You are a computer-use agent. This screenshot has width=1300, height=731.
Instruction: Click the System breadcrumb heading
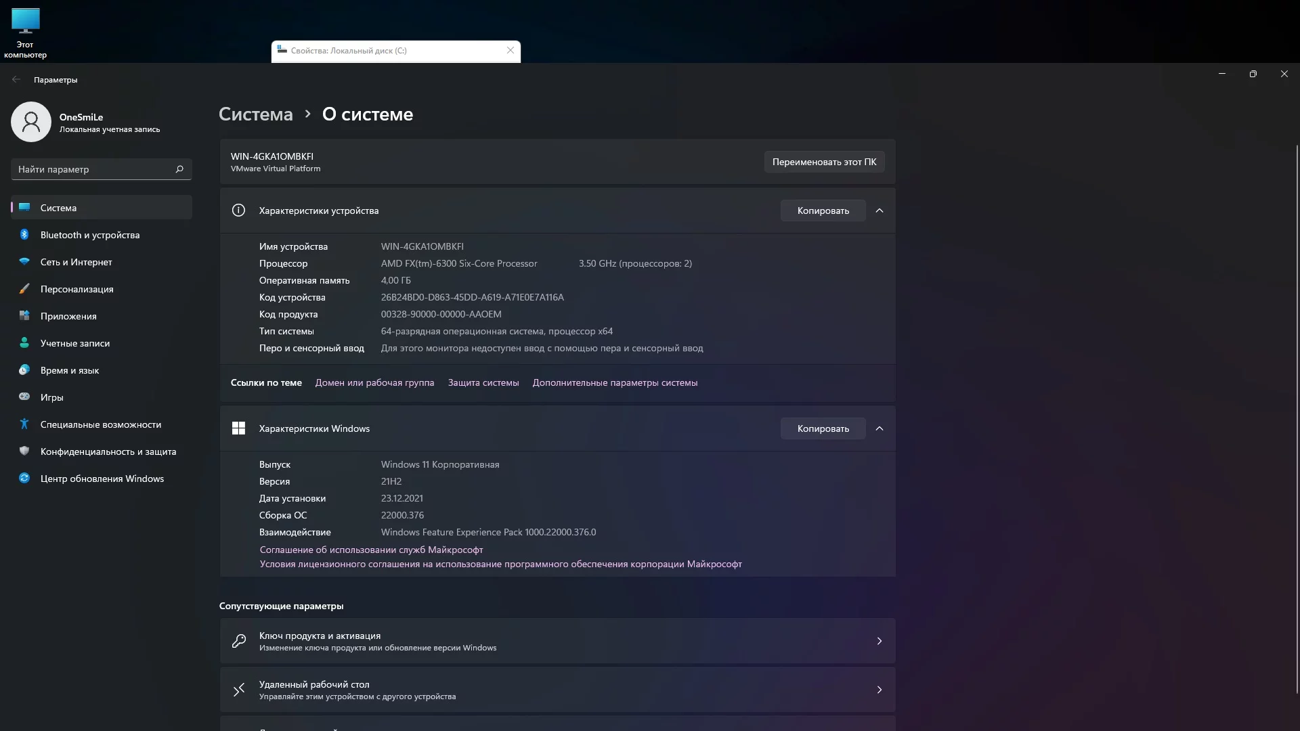pos(256,114)
